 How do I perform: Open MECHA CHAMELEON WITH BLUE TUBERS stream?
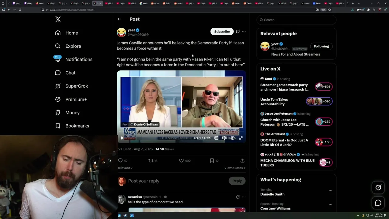tap(287, 163)
